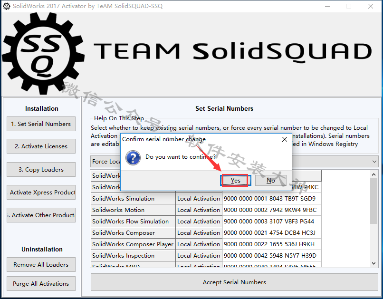Close the Confirm serial number change dialog
383x299 pixels.
coord(285,139)
